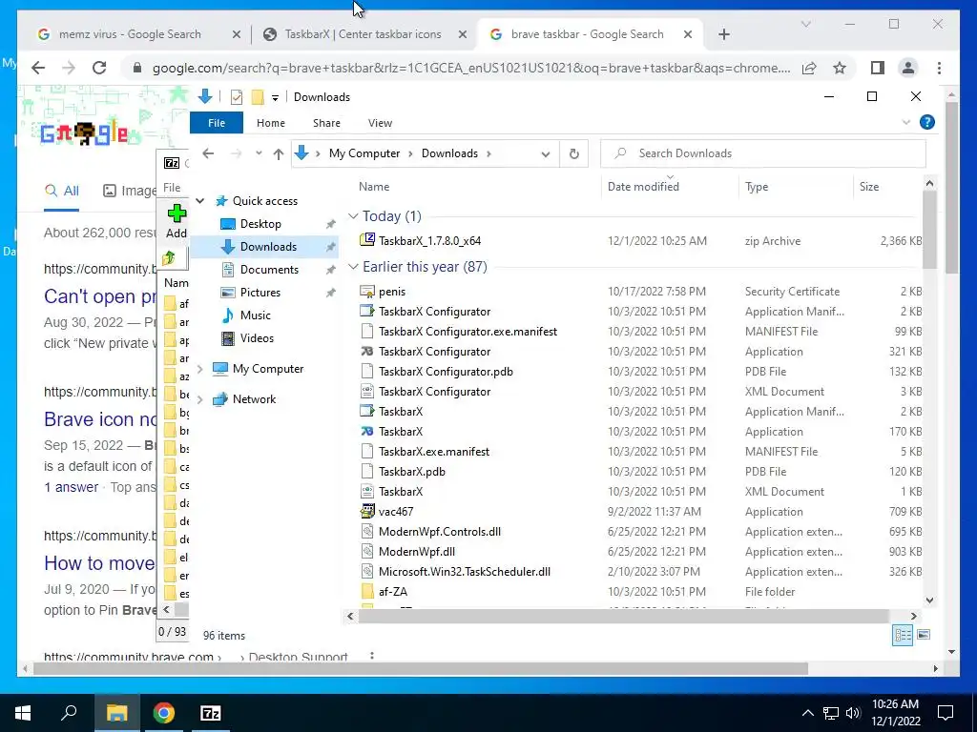Select Desktop in Quick access
Viewport: 977px width, 732px height.
(260, 224)
